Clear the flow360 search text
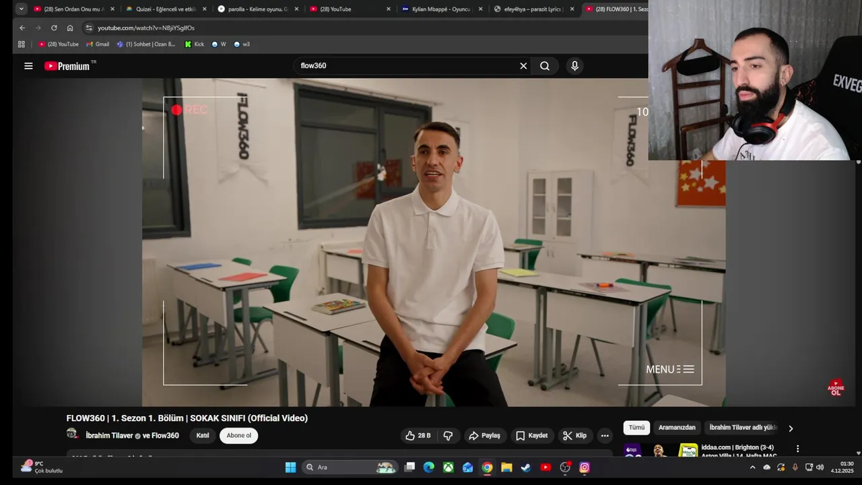Screen dimensions: 862x485 coord(523,66)
